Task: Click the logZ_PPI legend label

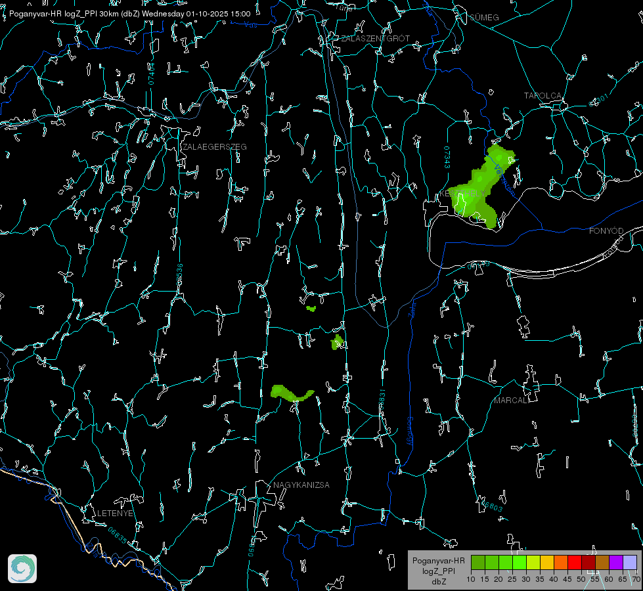Action: [438, 571]
